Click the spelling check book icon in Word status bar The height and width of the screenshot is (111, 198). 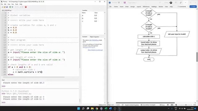(x=123, y=105)
